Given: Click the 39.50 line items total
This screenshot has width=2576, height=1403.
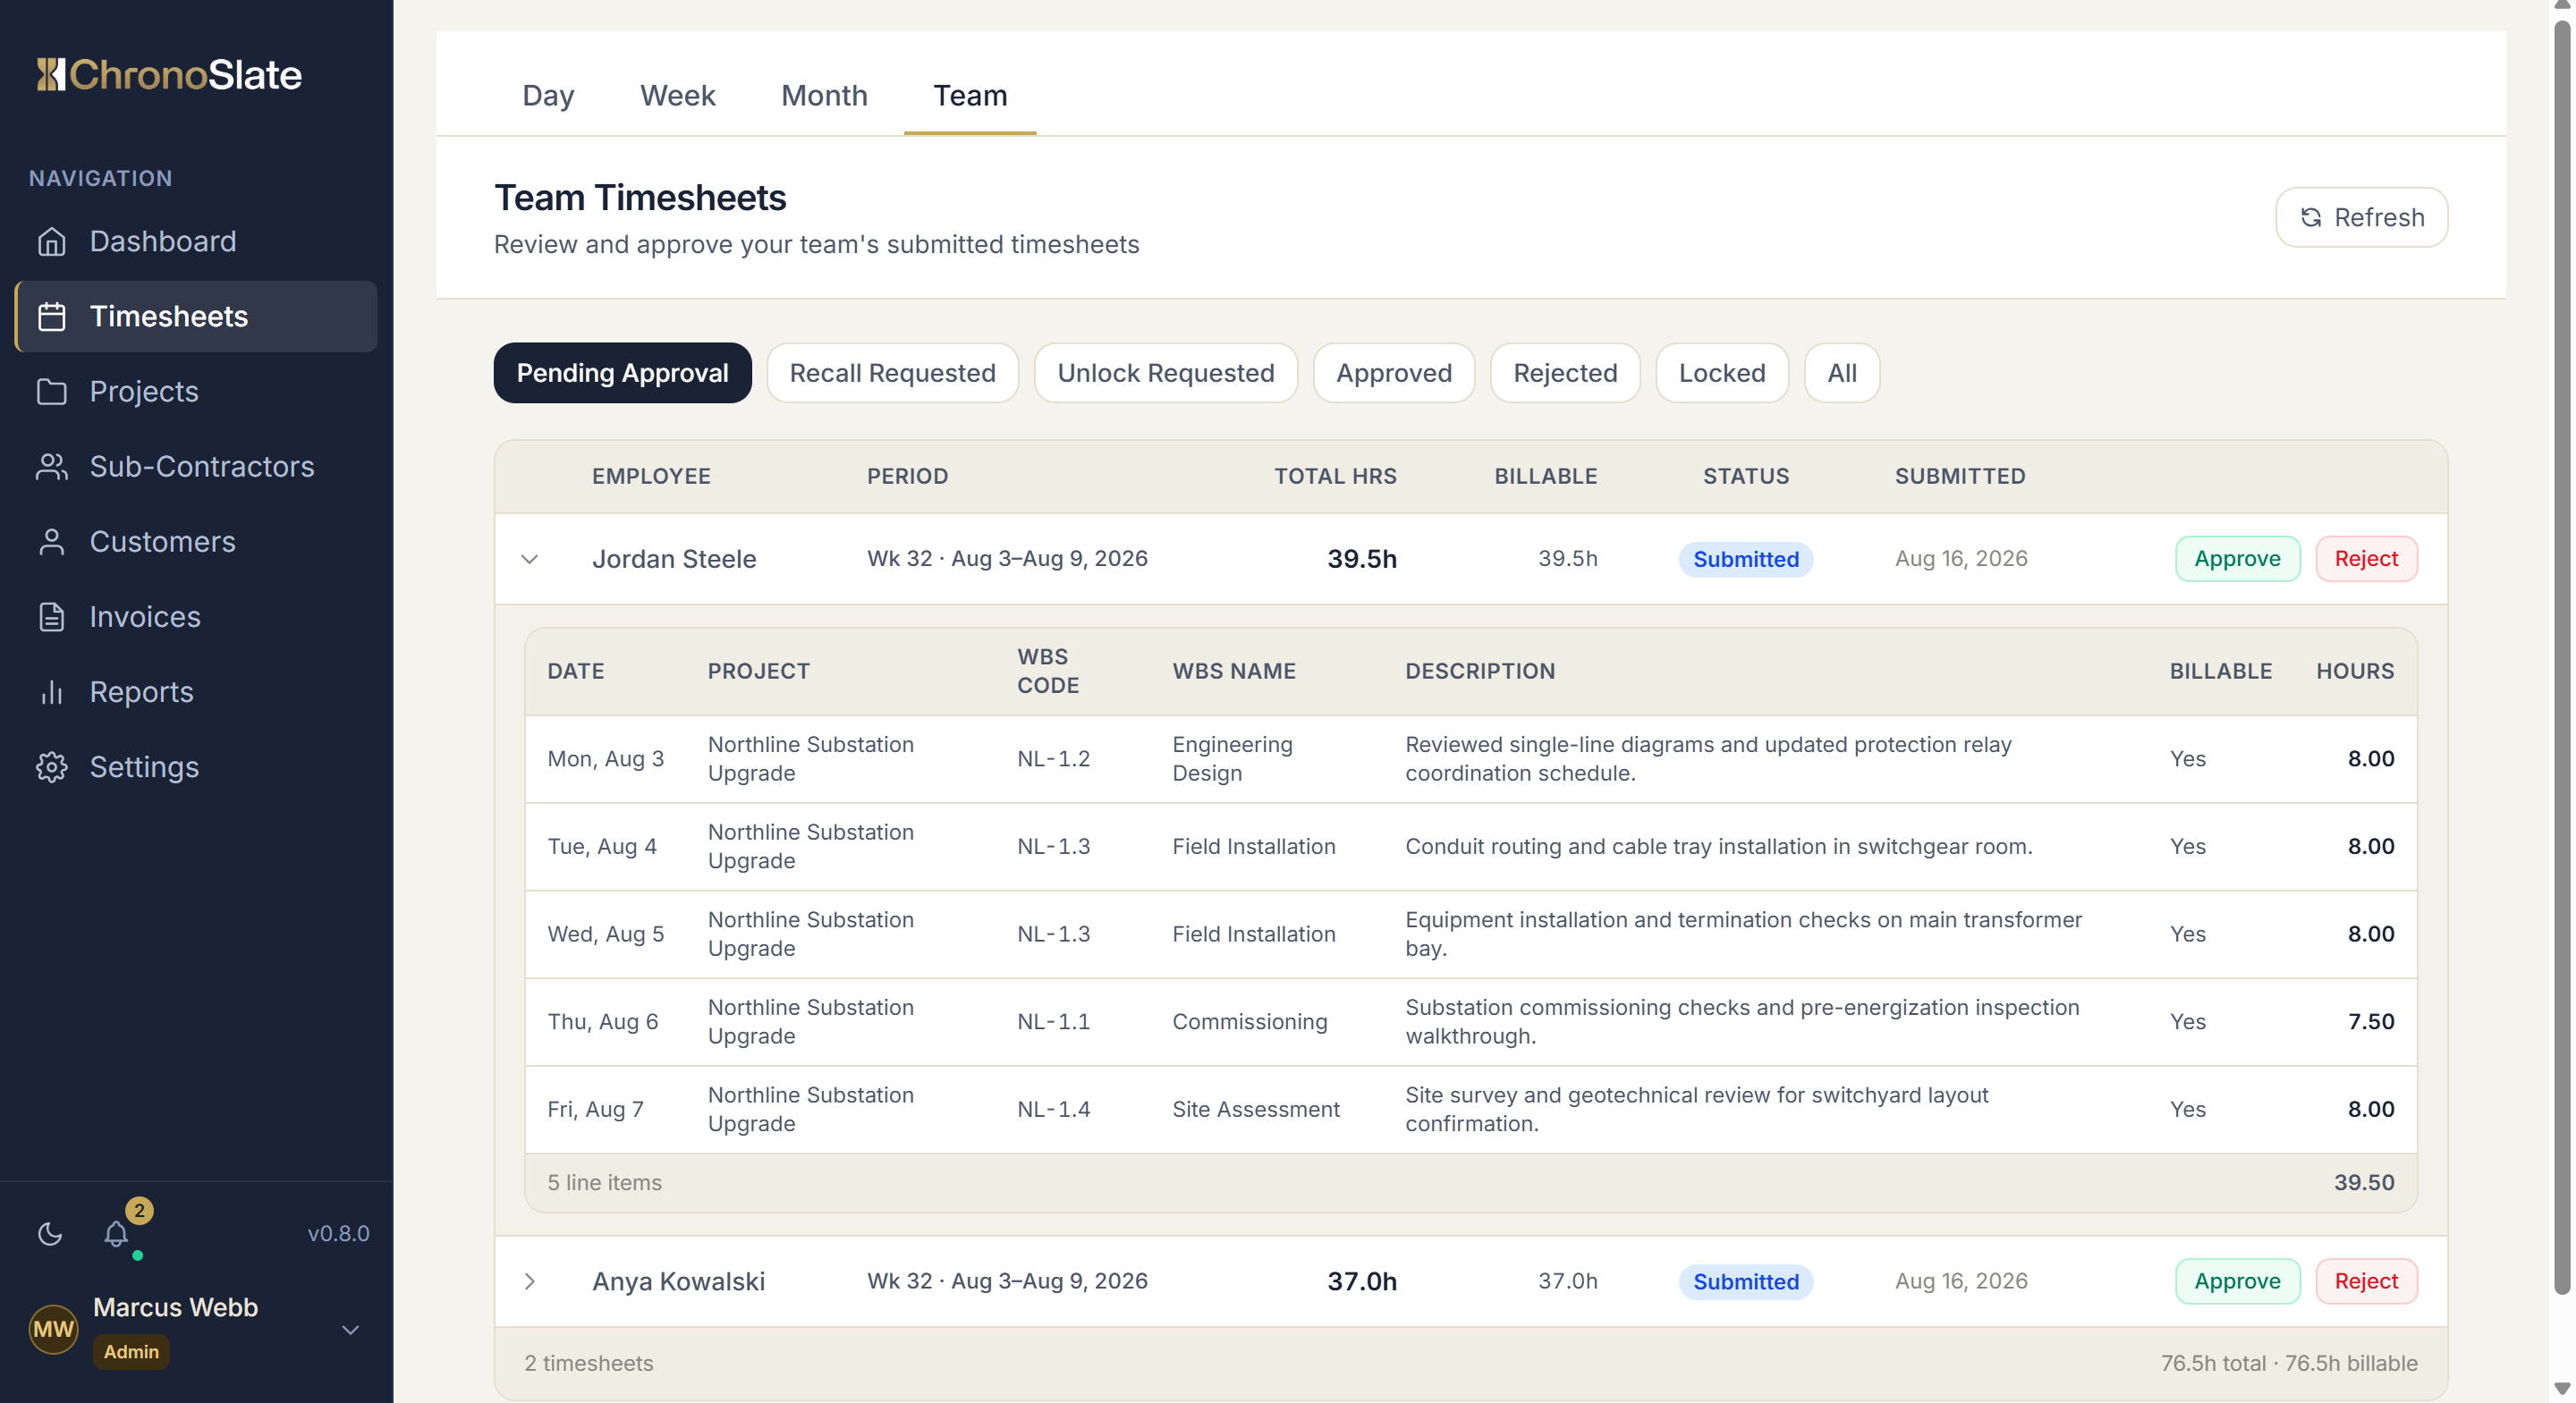Looking at the screenshot, I should click(2364, 1182).
